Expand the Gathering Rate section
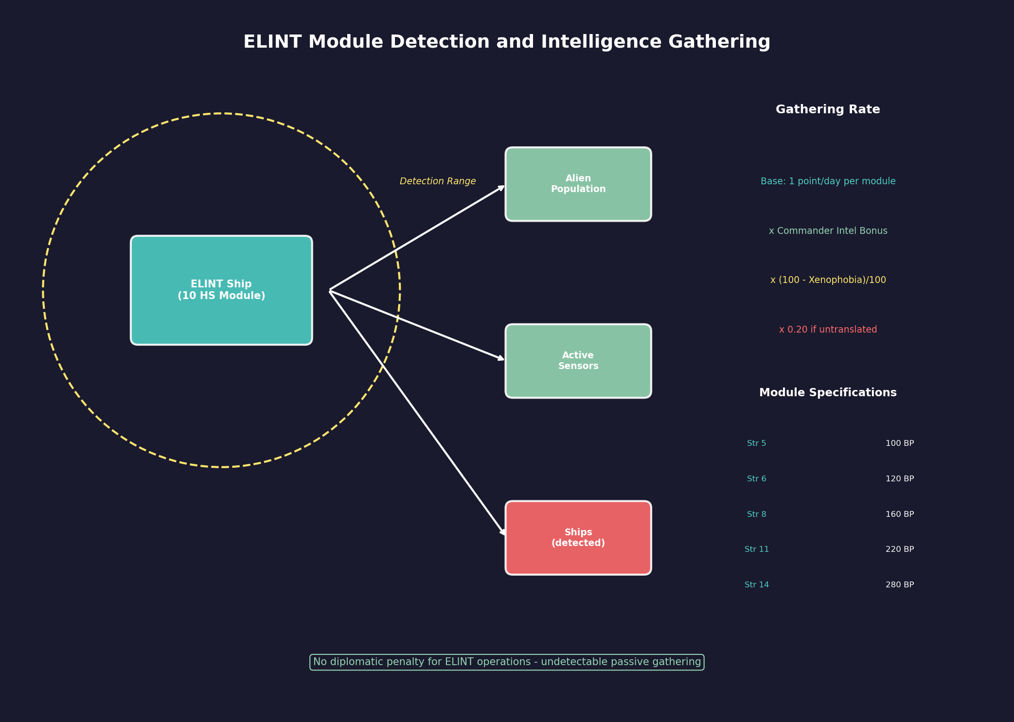This screenshot has height=722, width=1014. [x=828, y=109]
